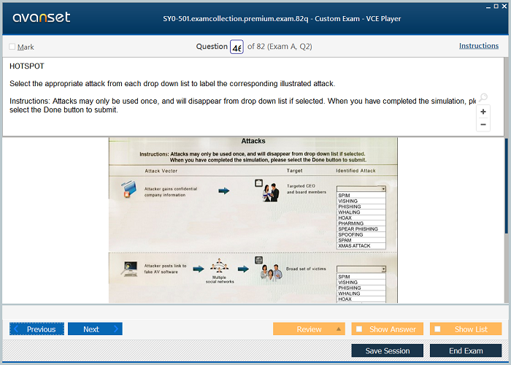Enable the Show Answer checkbox
This screenshot has width=511, height=365.
(x=358, y=329)
